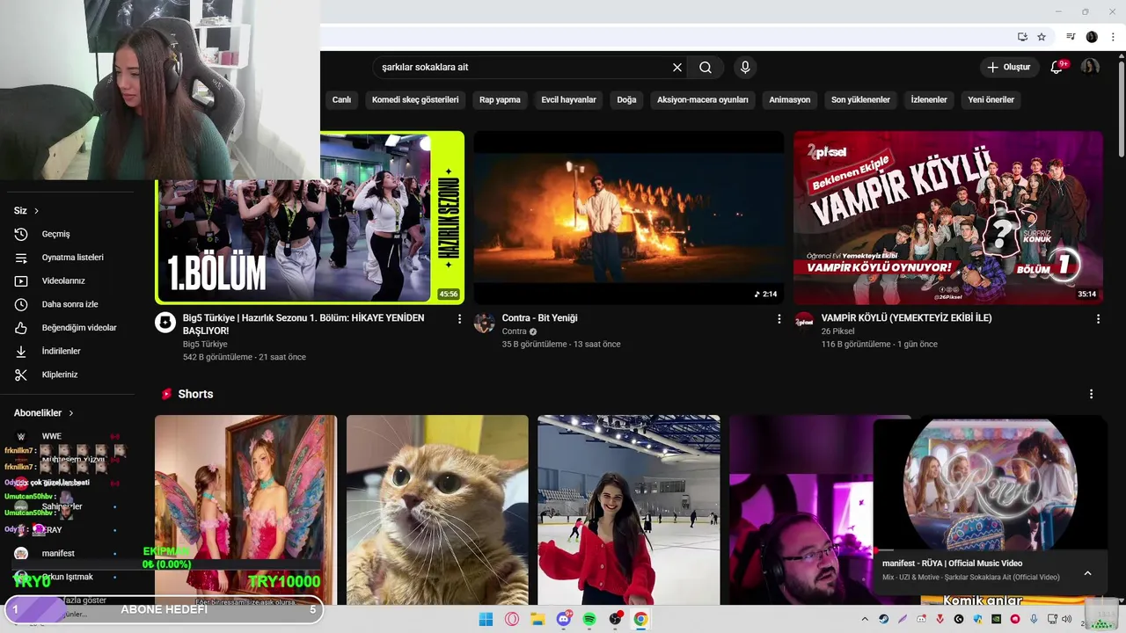This screenshot has height=633, width=1126.
Task: Open Chrome three-dot menu
Action: click(x=1113, y=37)
